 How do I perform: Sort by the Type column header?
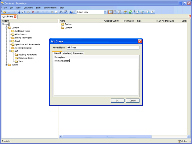point(146,21)
